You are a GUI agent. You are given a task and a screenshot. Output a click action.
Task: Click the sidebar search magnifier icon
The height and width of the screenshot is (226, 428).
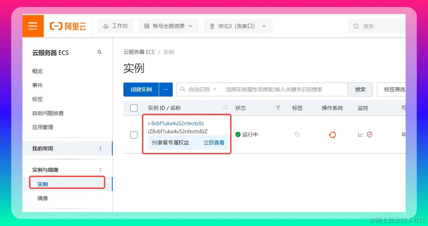tap(100, 52)
